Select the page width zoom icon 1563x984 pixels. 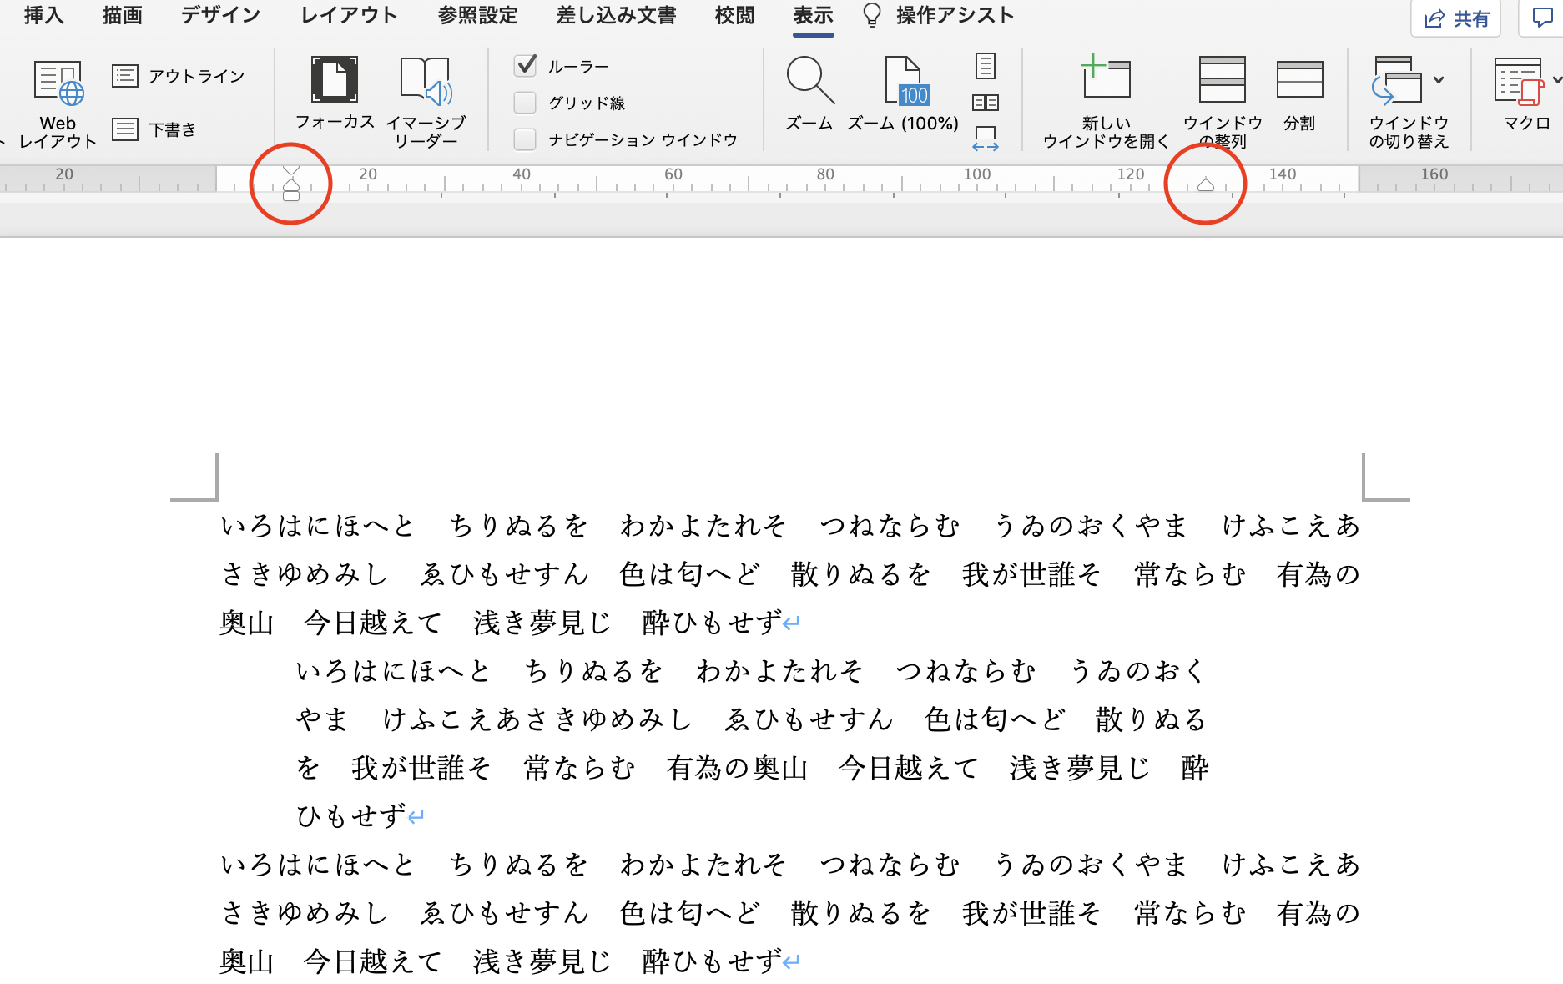[986, 138]
